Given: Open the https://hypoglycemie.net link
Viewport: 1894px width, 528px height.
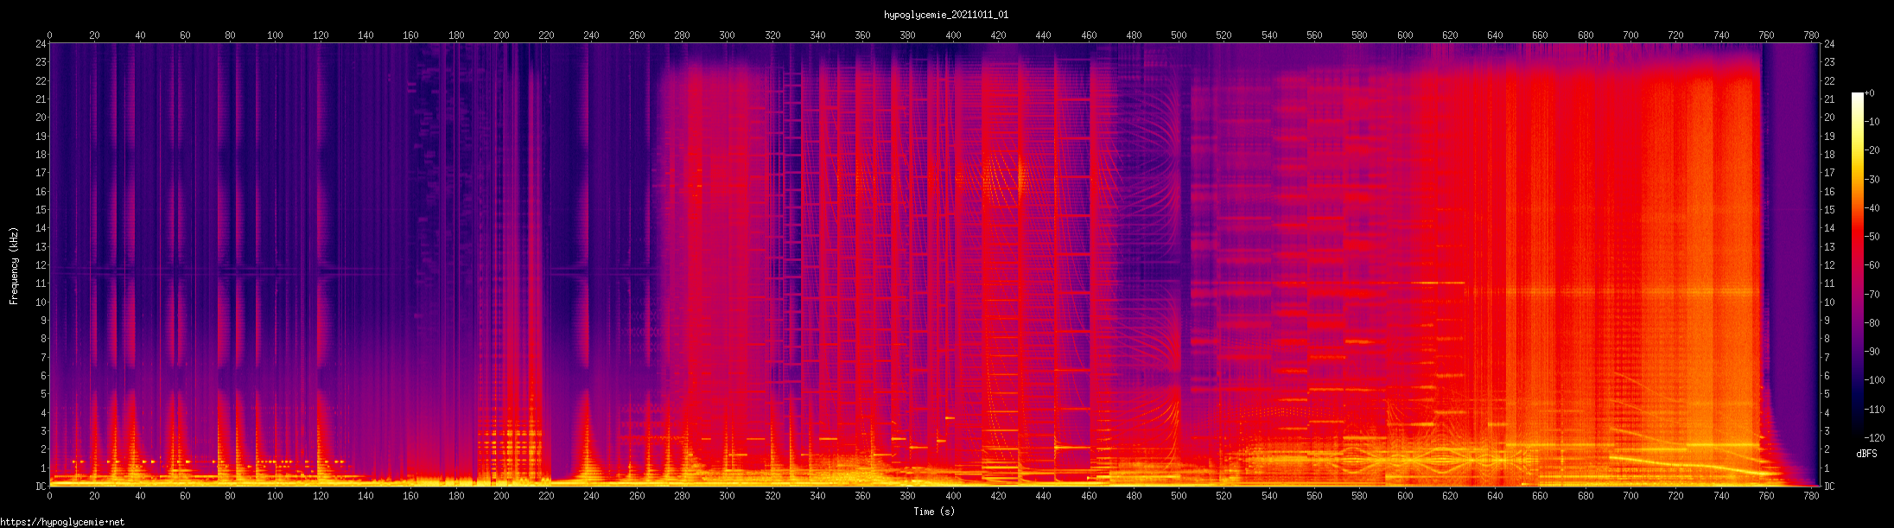Looking at the screenshot, I should point(62,522).
